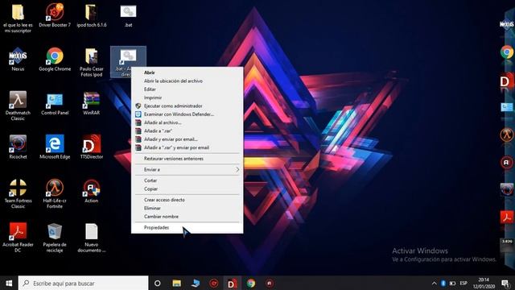Click the Bluetooth tray icon
This screenshot has height=290, width=515.
click(x=443, y=283)
